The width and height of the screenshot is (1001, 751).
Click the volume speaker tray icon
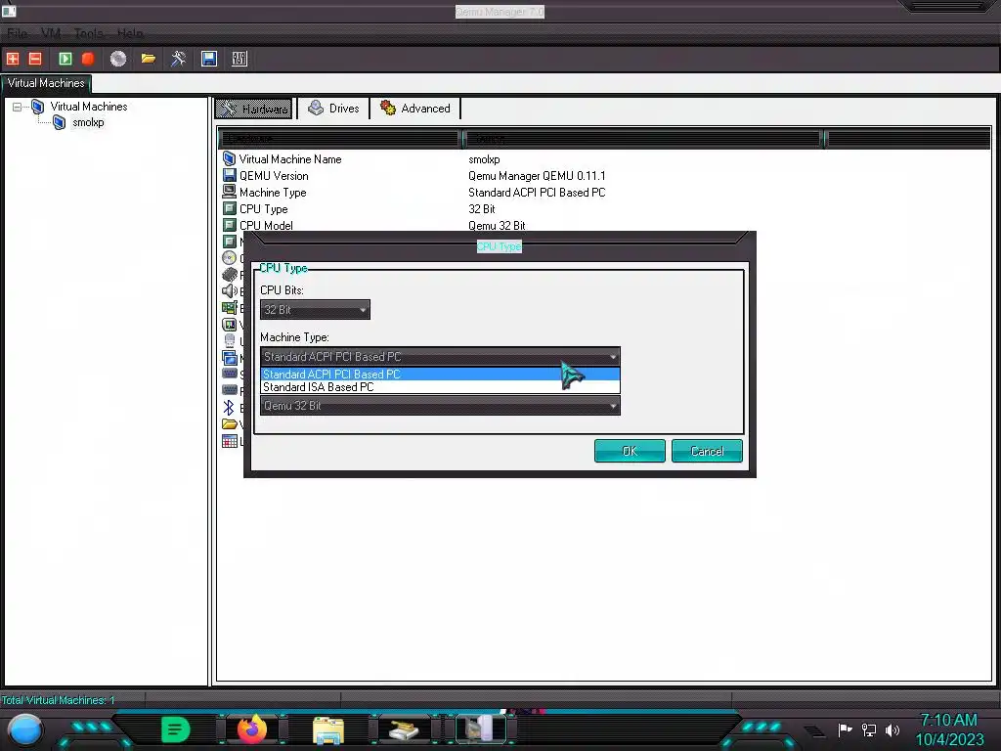tap(892, 729)
